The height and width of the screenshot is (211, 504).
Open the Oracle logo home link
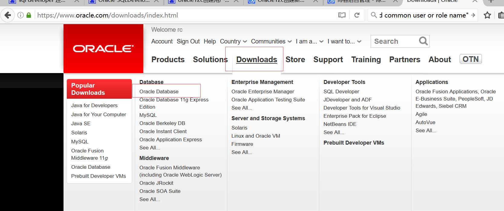pos(103,49)
